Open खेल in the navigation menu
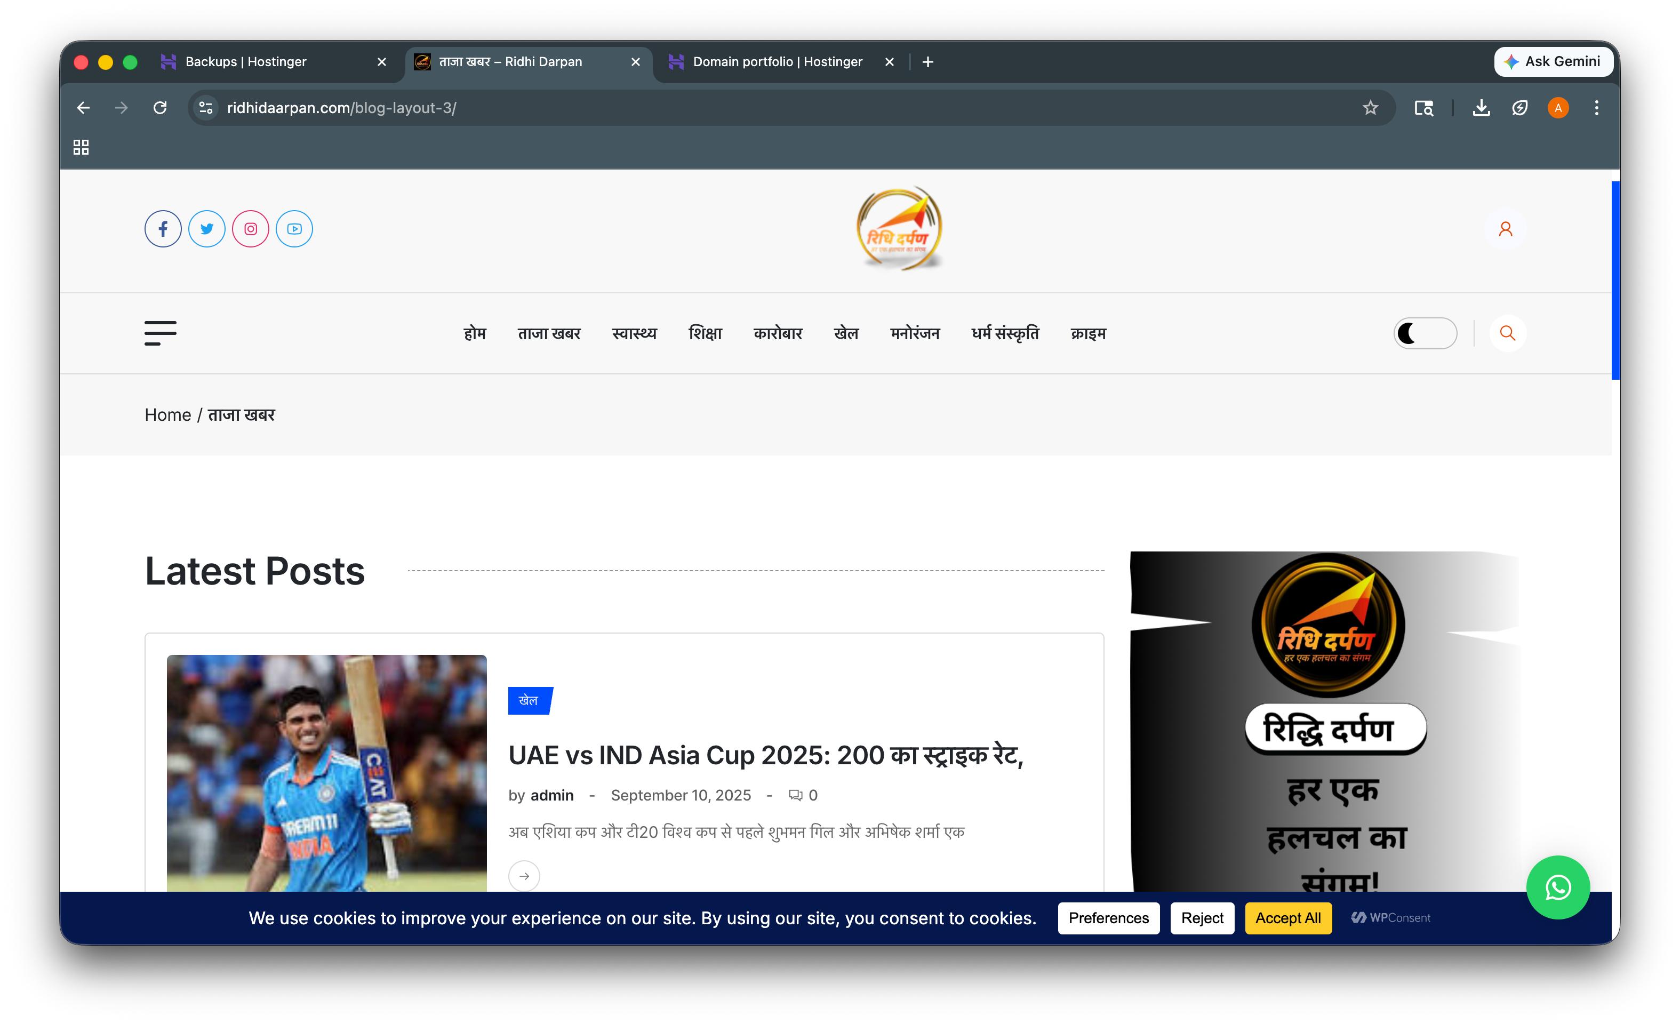Image resolution: width=1680 pixels, height=1024 pixels. [846, 333]
